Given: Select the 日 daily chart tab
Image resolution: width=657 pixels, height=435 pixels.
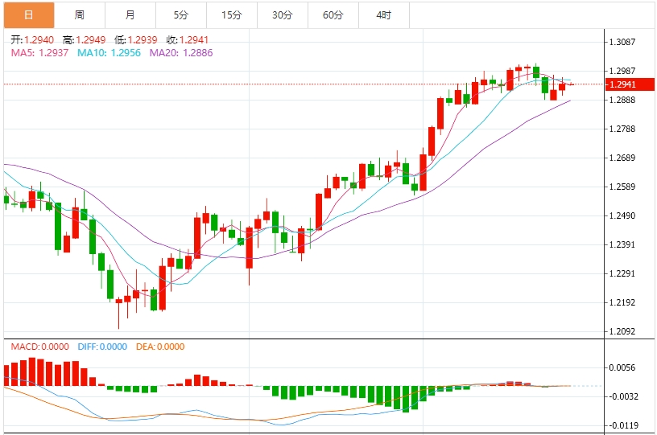Looking at the screenshot, I should [x=28, y=15].
